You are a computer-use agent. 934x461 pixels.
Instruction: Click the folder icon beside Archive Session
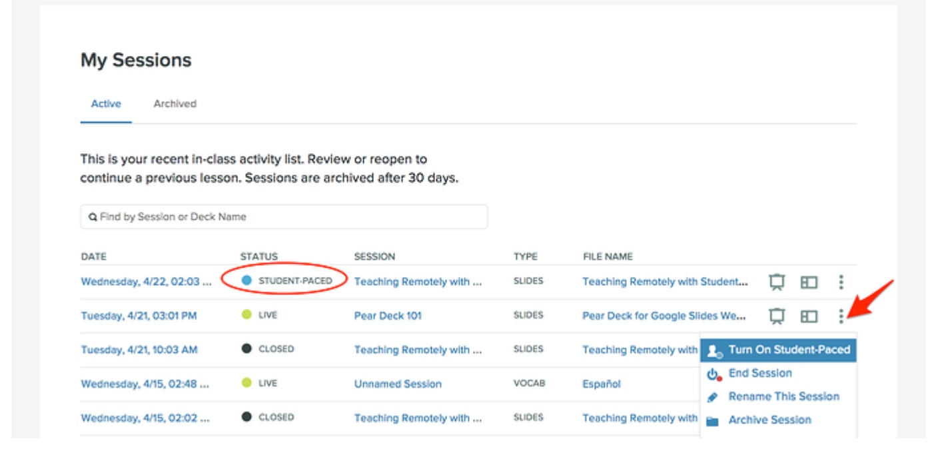point(713,420)
